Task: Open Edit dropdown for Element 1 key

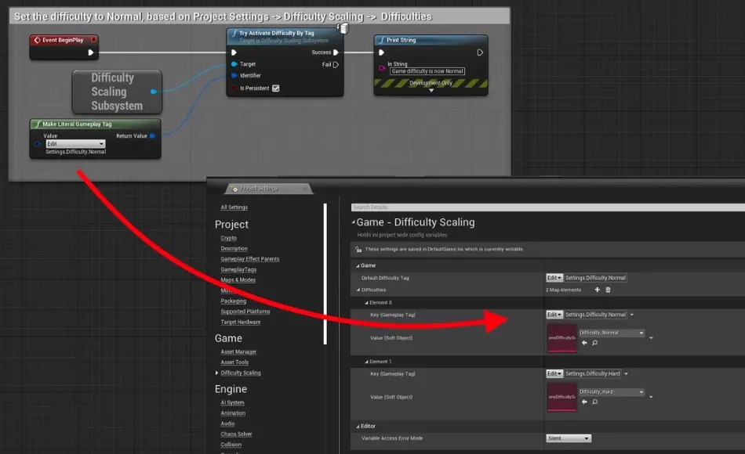Action: coord(554,374)
